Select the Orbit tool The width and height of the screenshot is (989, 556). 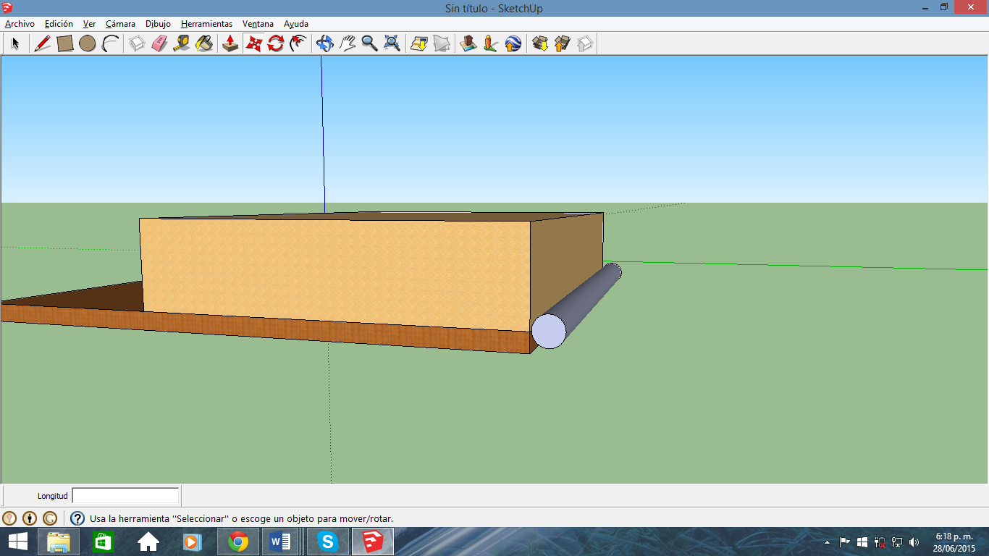tap(325, 43)
